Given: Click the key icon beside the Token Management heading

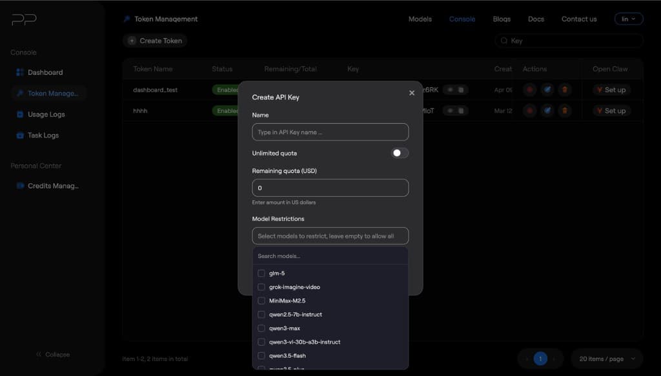Looking at the screenshot, I should click(x=127, y=19).
